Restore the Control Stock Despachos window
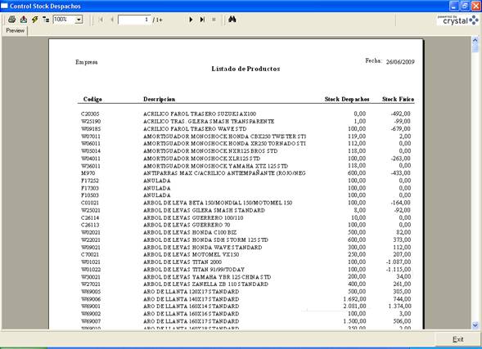 pos(465,6)
